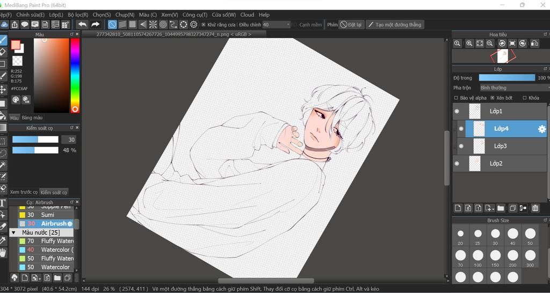
Task: Select brush size 100 preset
Action: 477,258
